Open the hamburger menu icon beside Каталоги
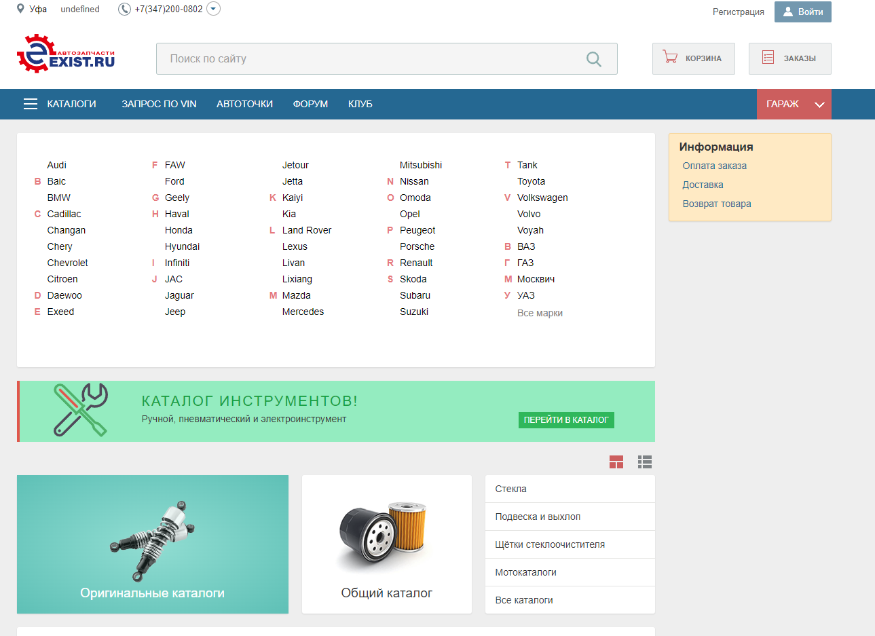 tap(31, 104)
